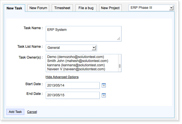Choose Smith John as task owner

click(77, 61)
